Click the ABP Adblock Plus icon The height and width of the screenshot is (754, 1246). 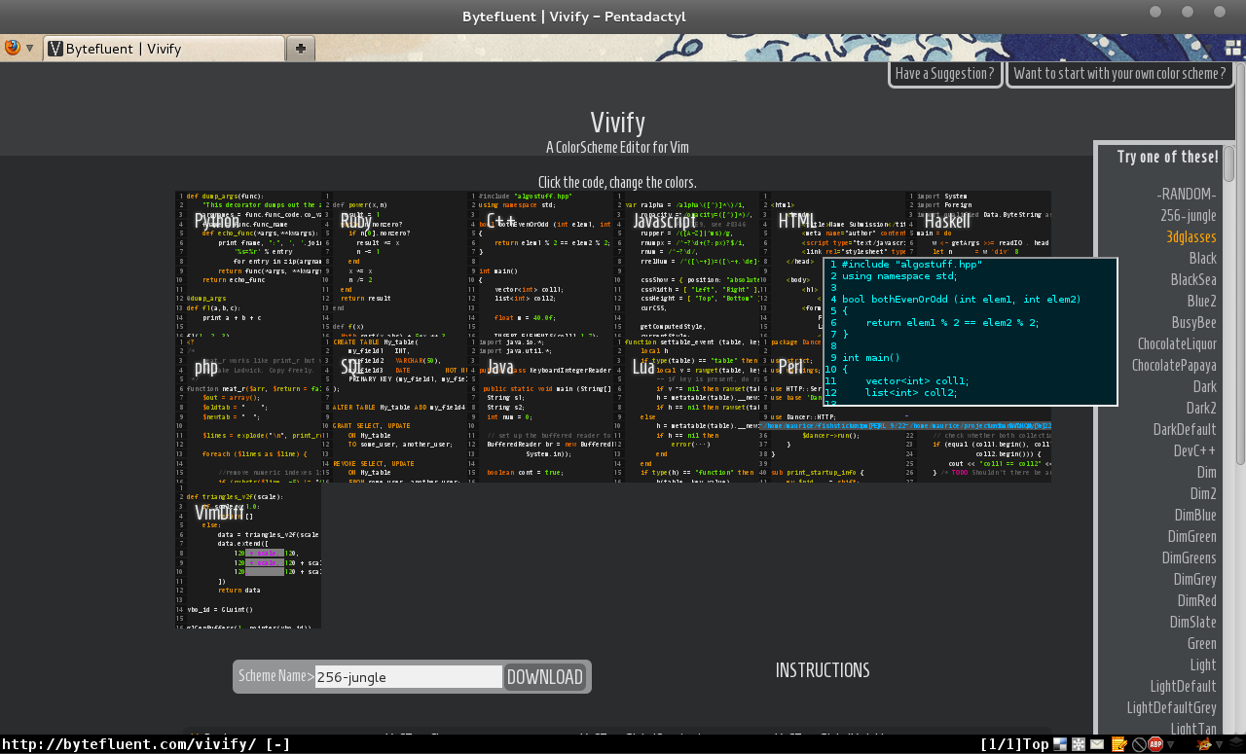1155,744
